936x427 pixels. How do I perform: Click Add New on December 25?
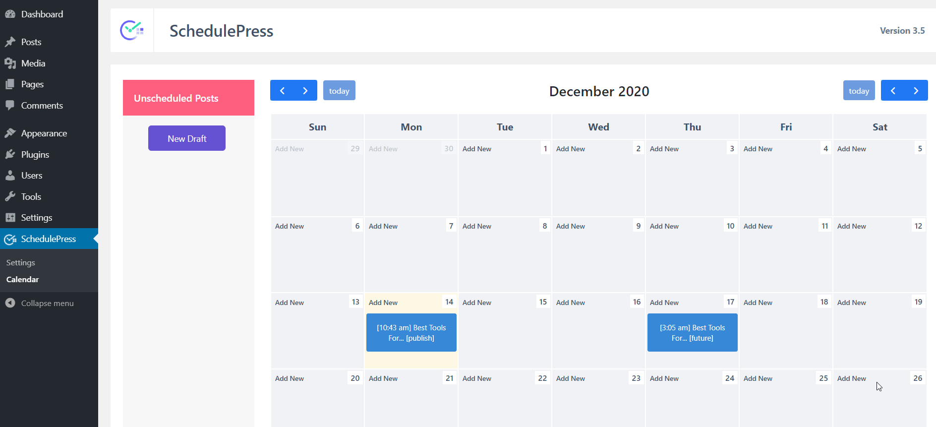click(758, 378)
